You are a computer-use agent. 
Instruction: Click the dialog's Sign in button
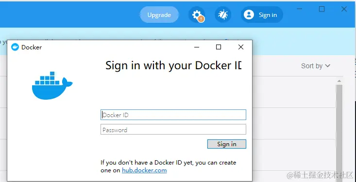tap(227, 144)
